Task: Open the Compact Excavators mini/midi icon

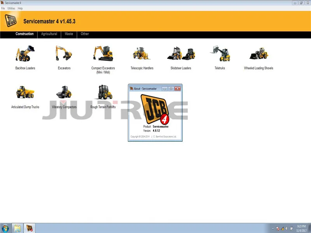Action: pyautogui.click(x=103, y=53)
